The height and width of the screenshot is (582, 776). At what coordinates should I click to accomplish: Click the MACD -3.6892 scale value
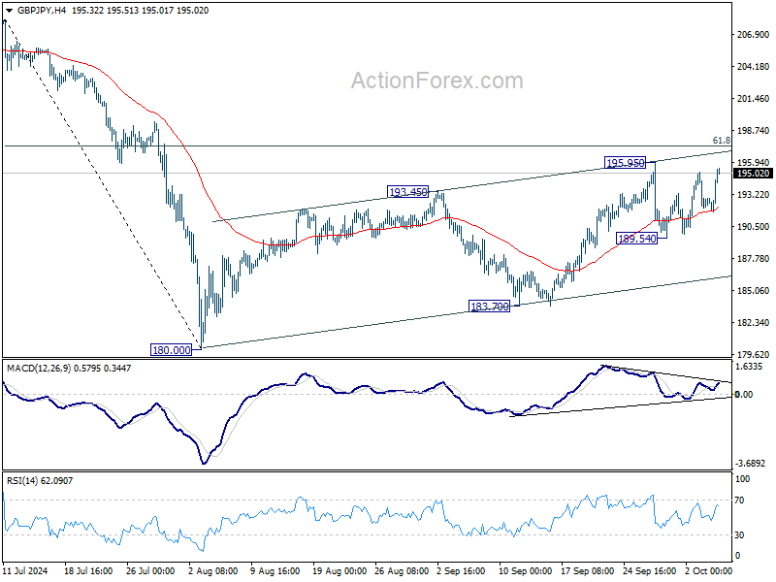click(750, 464)
